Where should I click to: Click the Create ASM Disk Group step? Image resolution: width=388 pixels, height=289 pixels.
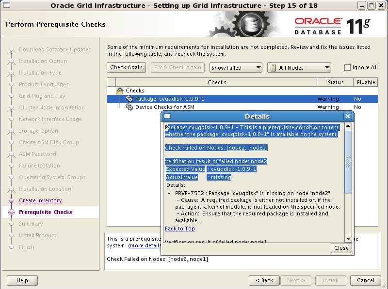(49, 142)
